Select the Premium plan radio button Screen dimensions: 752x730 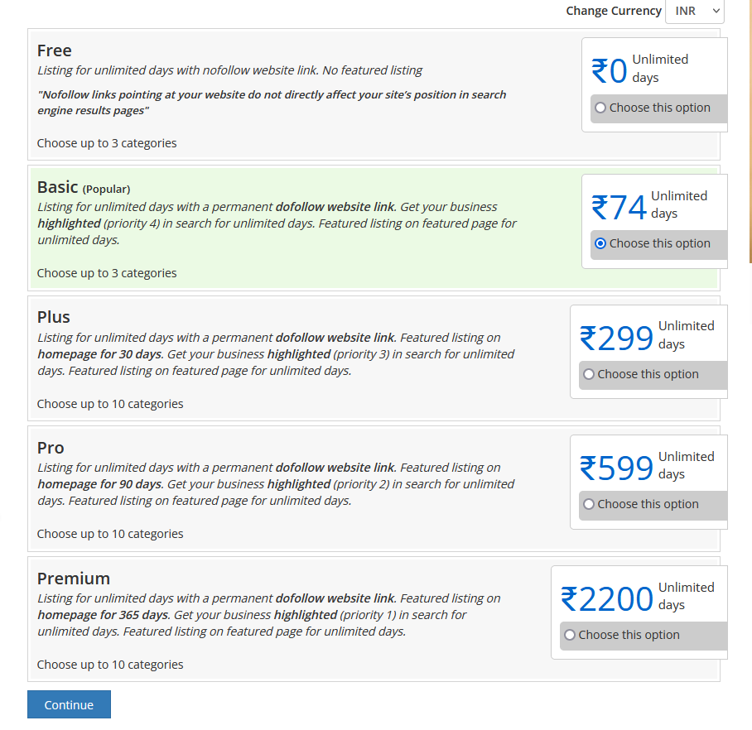click(570, 635)
